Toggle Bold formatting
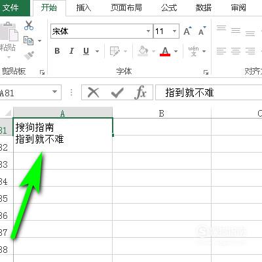Viewport: 262px width, 262px height. (x=57, y=51)
